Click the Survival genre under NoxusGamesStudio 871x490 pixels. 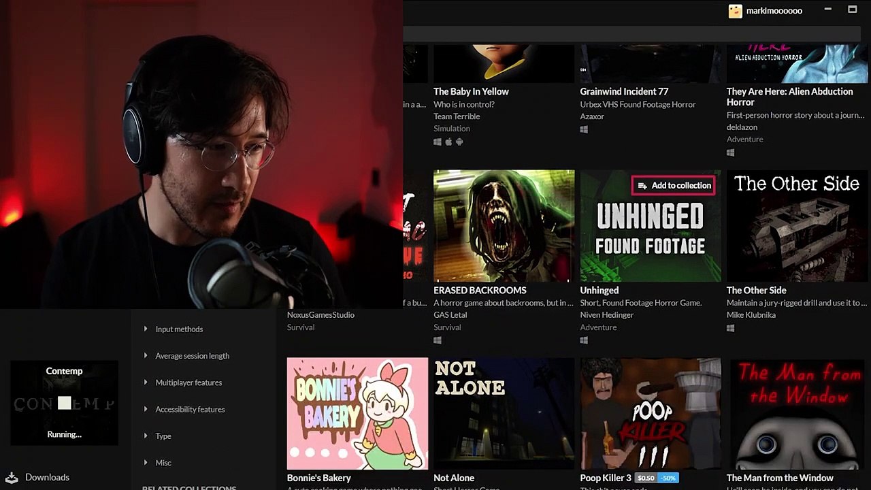(301, 327)
